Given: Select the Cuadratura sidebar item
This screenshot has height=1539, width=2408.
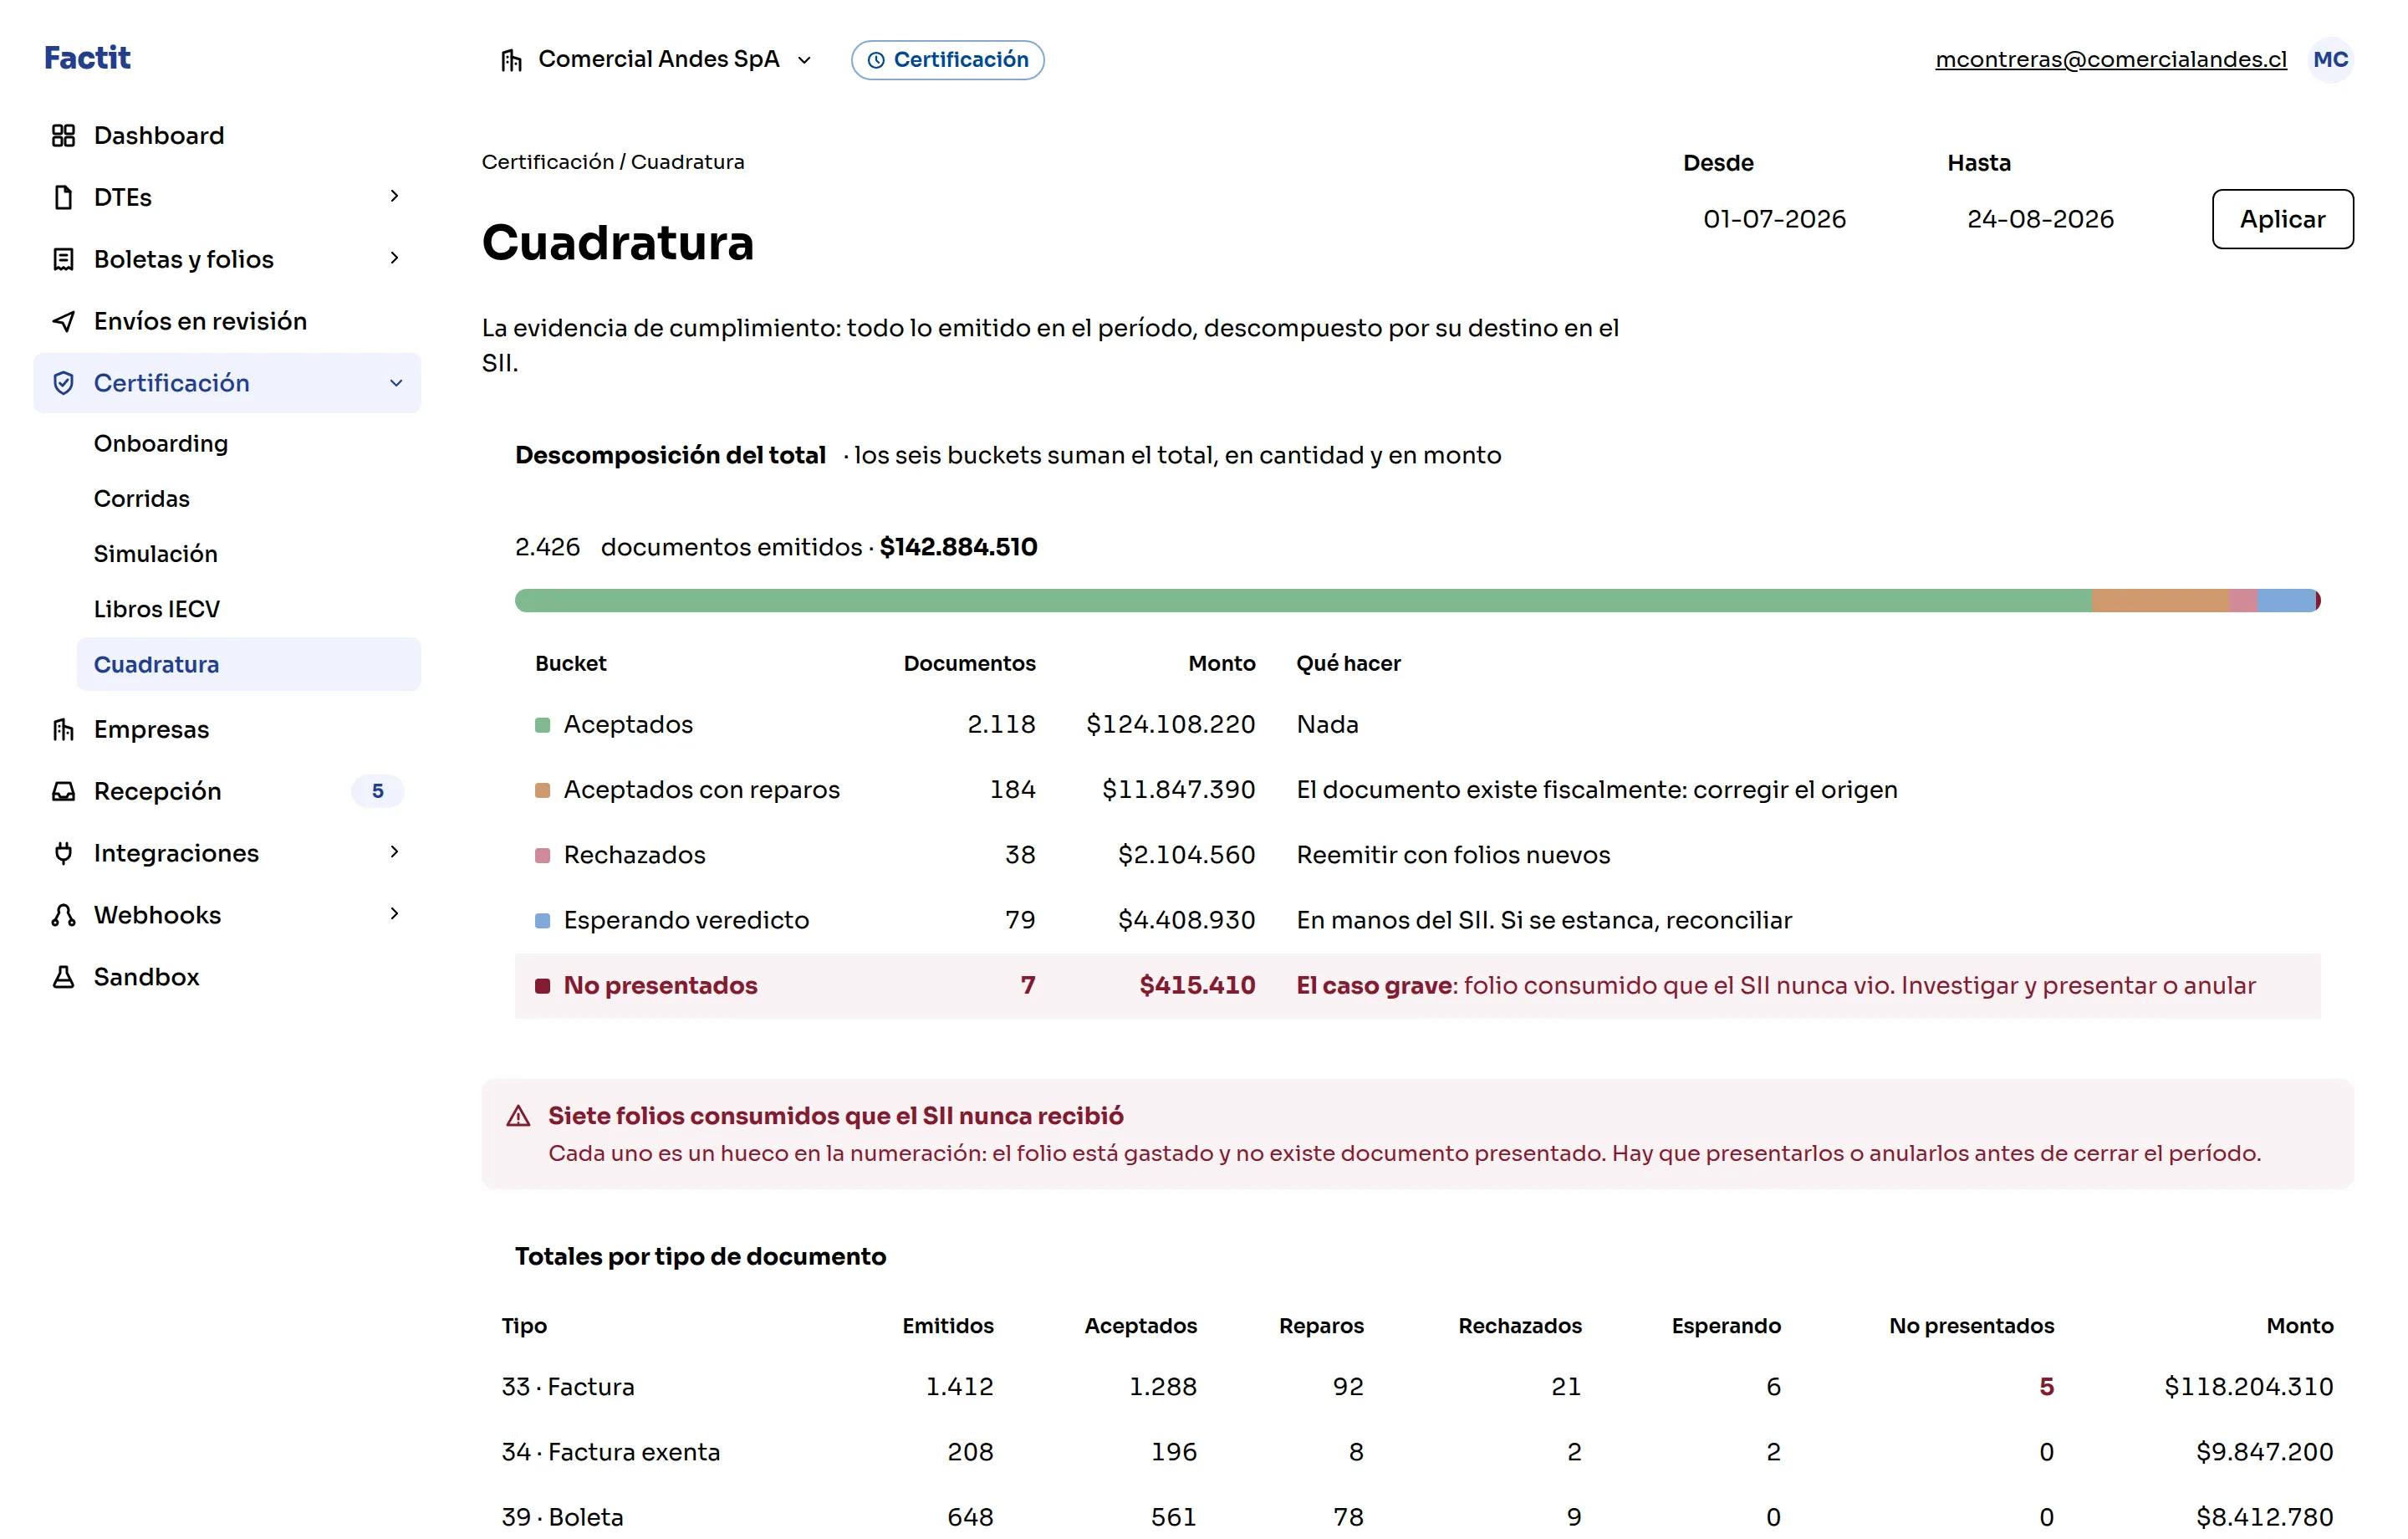Looking at the screenshot, I should point(249,664).
